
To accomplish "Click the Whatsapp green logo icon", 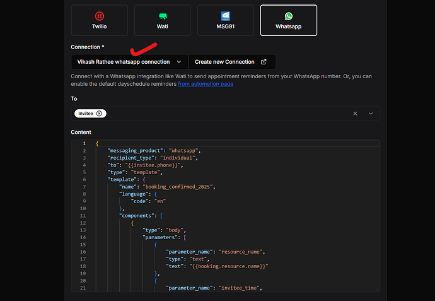I will [x=289, y=16].
